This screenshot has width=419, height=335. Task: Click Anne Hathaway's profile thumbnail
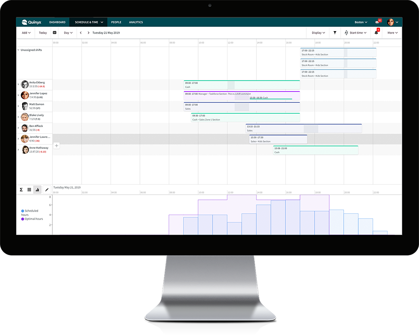[25, 149]
